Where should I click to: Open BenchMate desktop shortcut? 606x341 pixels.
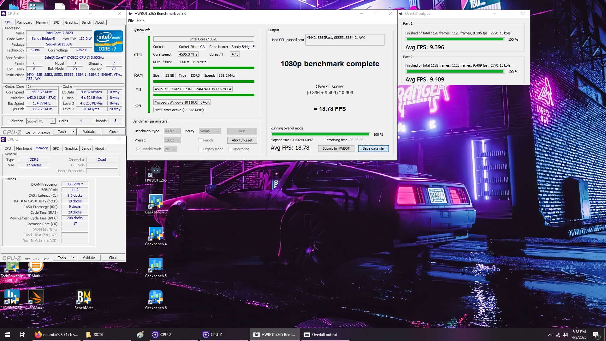(84, 300)
